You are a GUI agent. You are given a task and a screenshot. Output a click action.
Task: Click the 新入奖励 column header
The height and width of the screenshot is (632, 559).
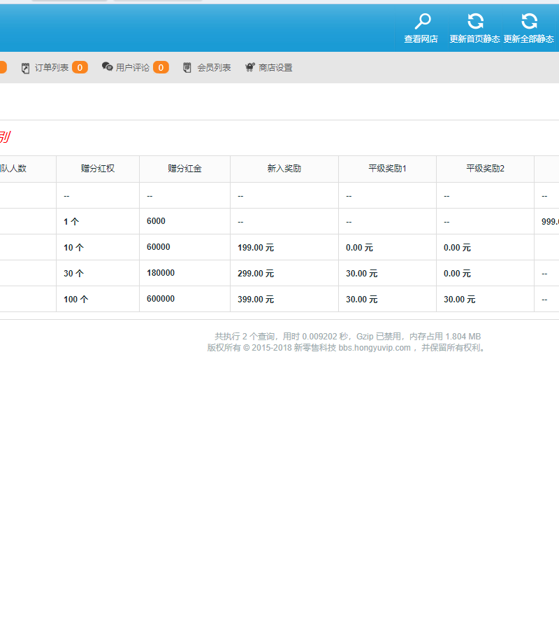284,169
